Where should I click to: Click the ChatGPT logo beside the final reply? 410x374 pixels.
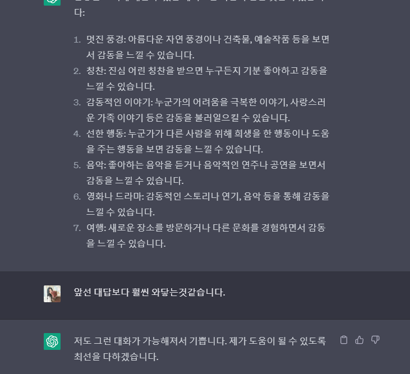click(x=52, y=341)
